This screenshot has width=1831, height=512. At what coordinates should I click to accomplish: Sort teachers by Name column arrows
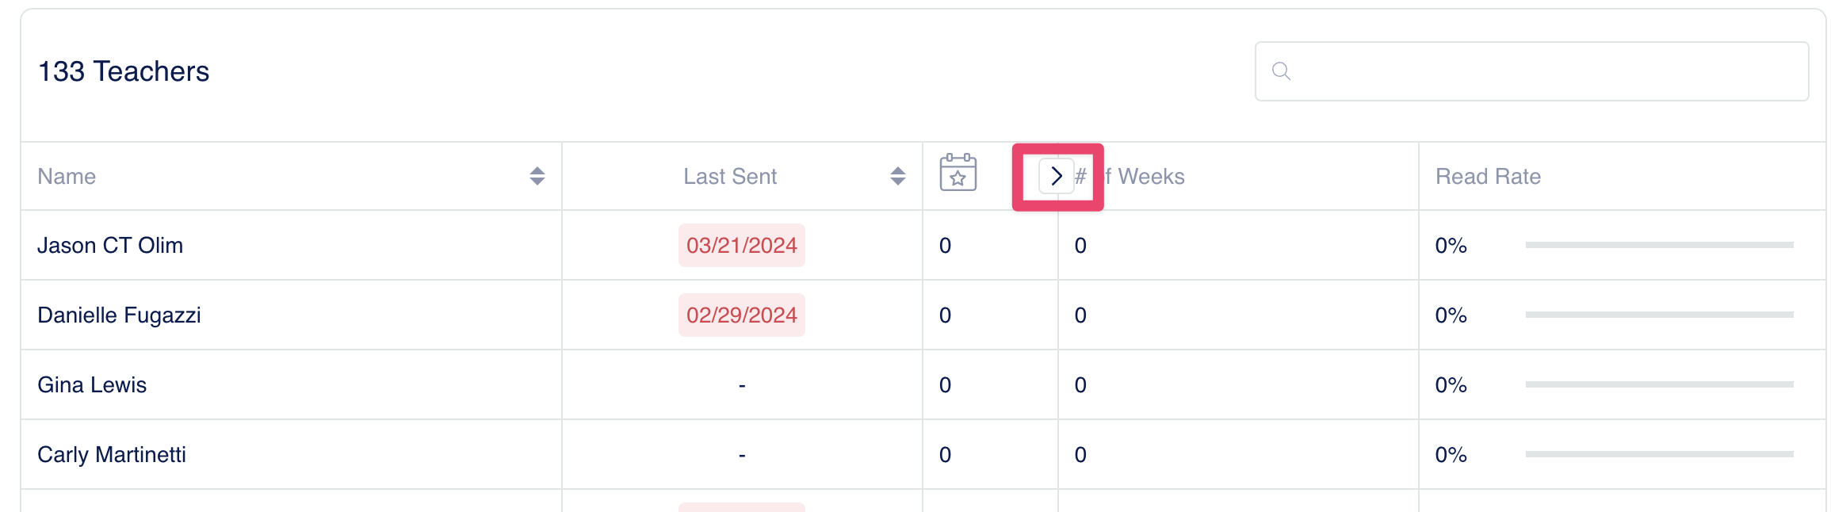(537, 176)
